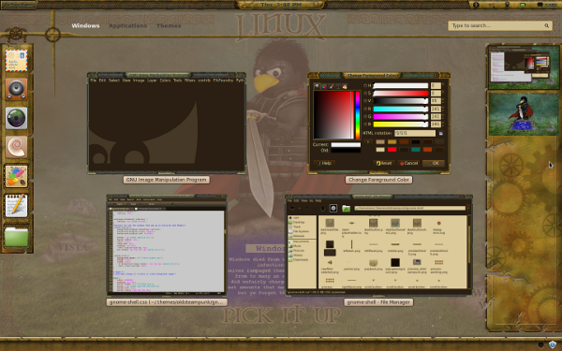Viewport: 562px width, 351px height.
Task: Click the File Manager location path bar
Action: click(409, 208)
